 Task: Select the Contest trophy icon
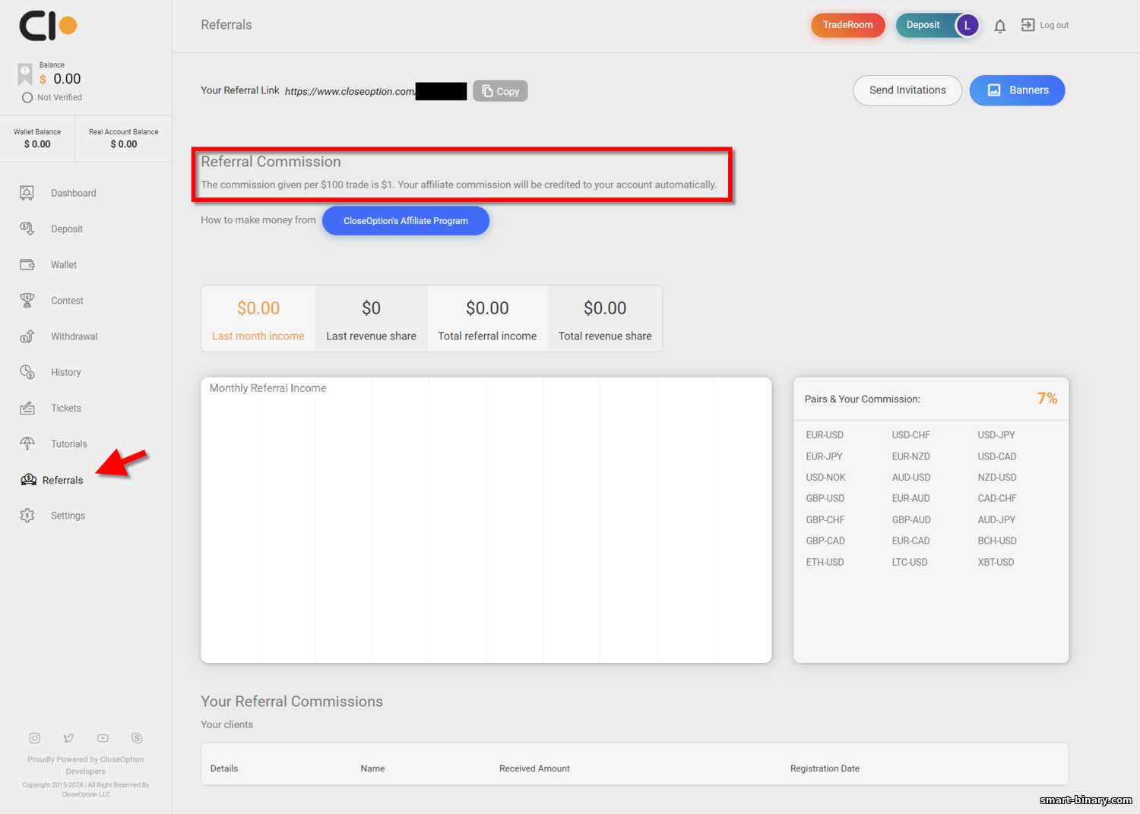pyautogui.click(x=27, y=301)
